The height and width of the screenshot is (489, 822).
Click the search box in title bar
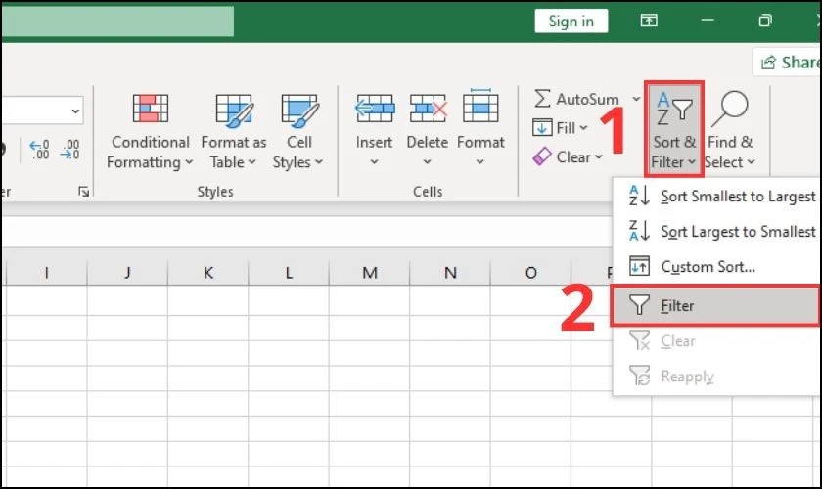pyautogui.click(x=118, y=22)
